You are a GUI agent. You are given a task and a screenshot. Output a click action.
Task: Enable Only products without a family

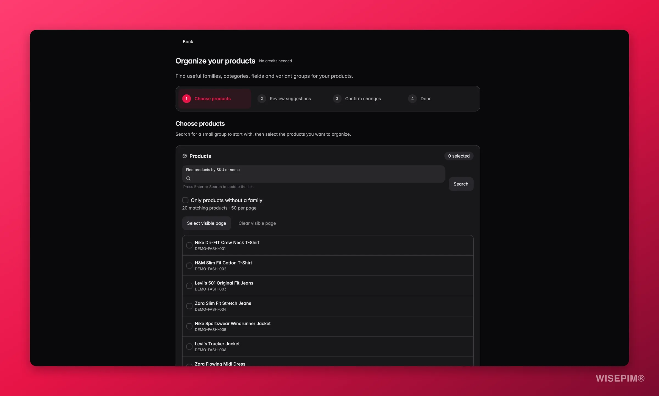pos(185,200)
